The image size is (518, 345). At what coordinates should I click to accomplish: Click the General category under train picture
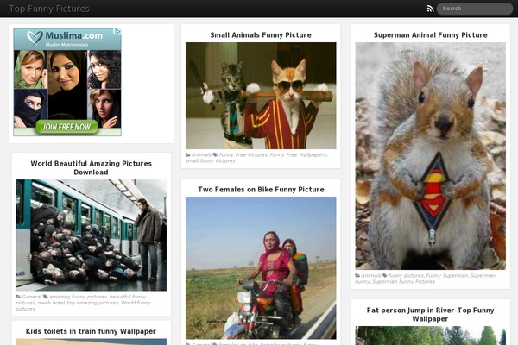pos(32,297)
